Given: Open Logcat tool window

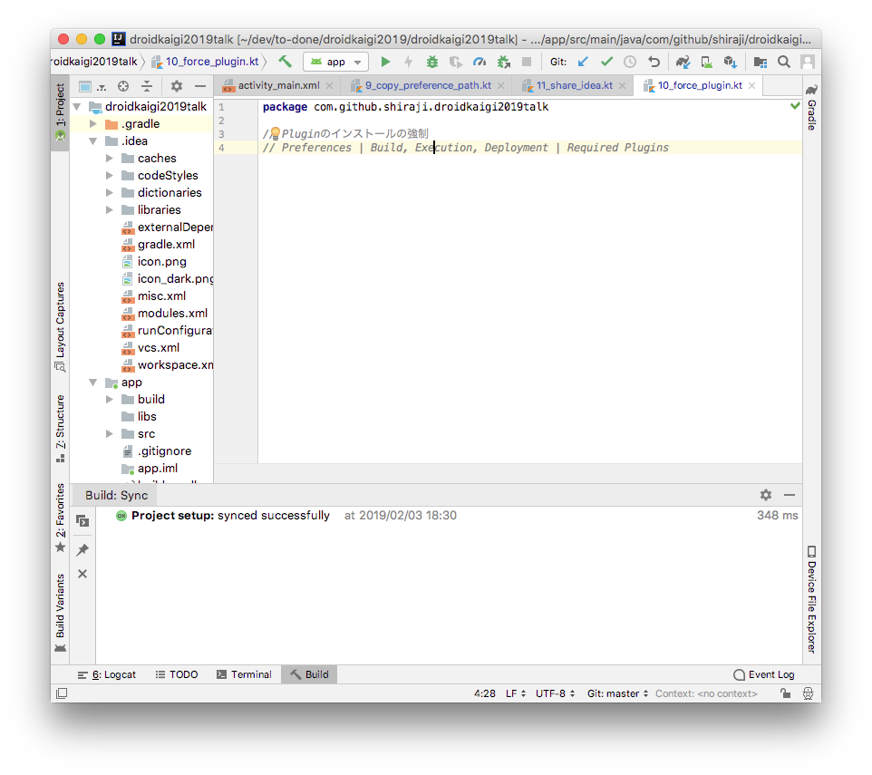Looking at the screenshot, I should click(x=107, y=674).
